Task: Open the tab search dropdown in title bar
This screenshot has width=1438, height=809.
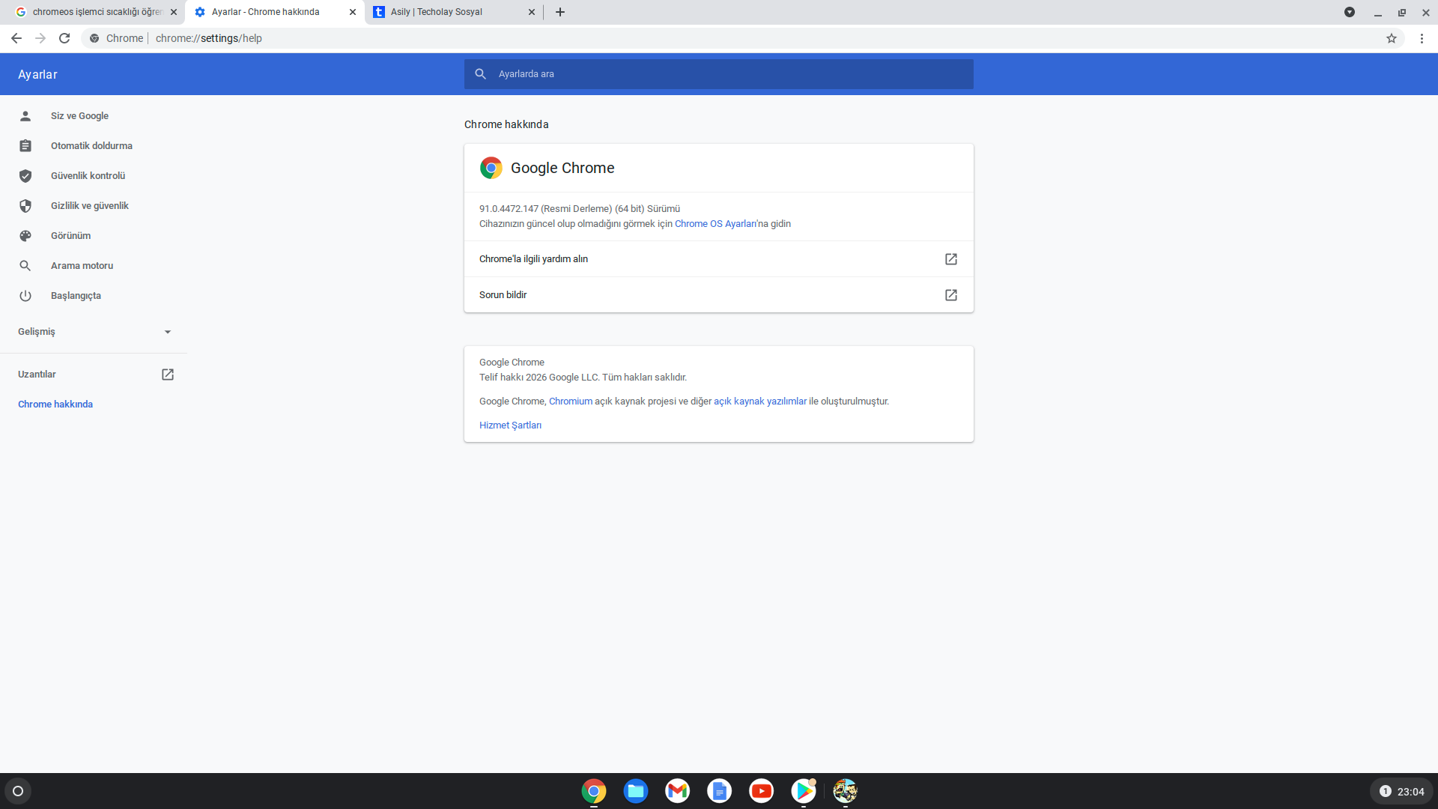Action: pyautogui.click(x=1350, y=12)
